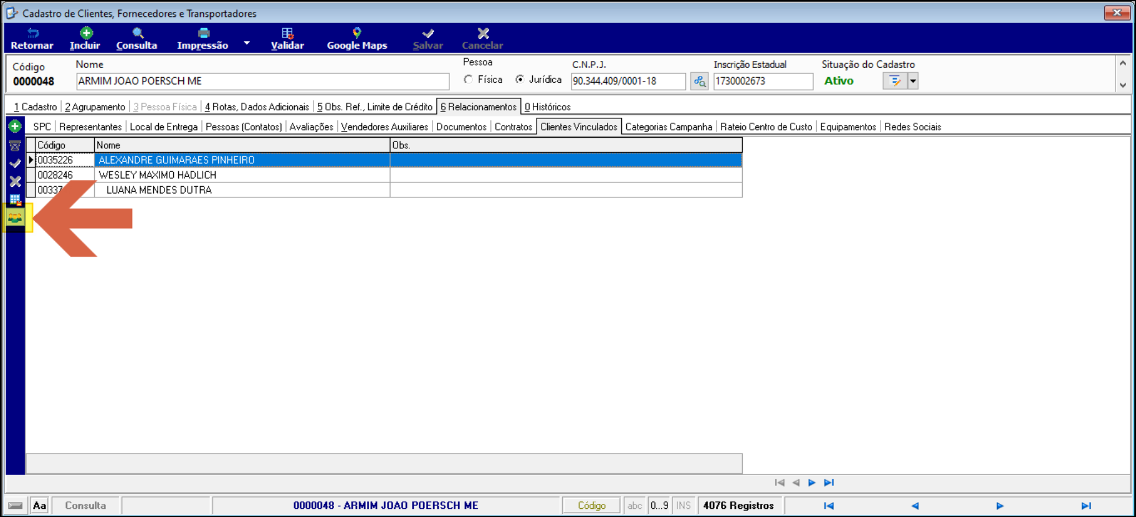Open the Pessoas (Contatos) sub-tab
The width and height of the screenshot is (1136, 517).
tap(244, 127)
